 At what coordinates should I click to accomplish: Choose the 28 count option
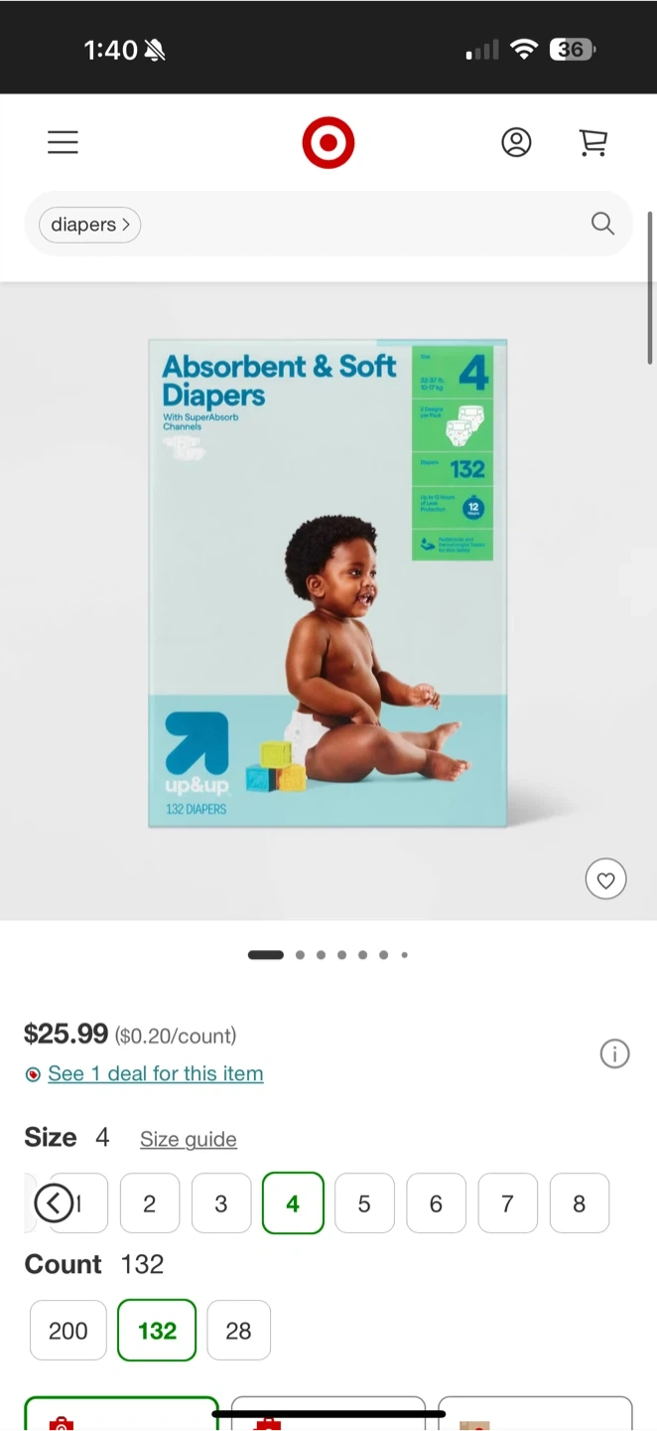[x=238, y=1331]
